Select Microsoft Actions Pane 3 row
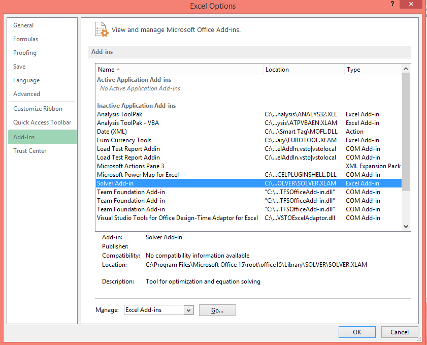Viewport: 427px width, 345px height. [x=249, y=166]
